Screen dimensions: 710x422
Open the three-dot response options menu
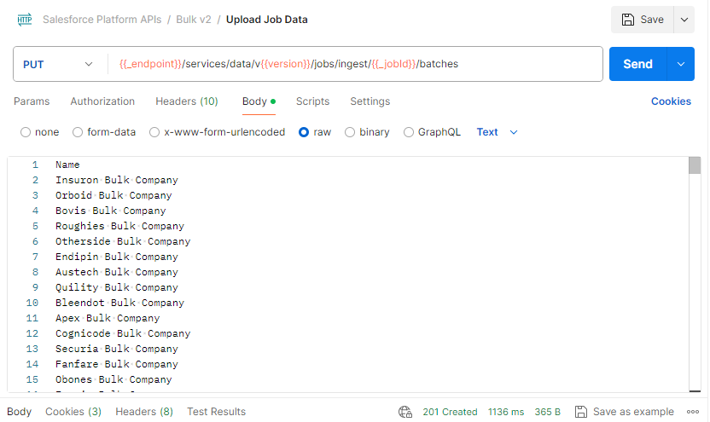[693, 412]
